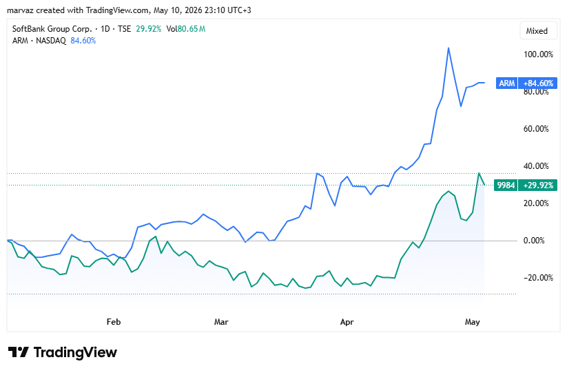The width and height of the screenshot is (567, 373).
Task: Select the SoftBank Group Corp. symbol title
Action: point(52,29)
